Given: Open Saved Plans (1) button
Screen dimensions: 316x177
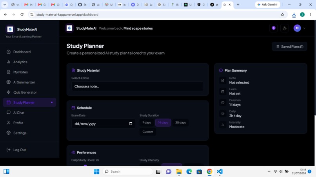Looking at the screenshot, I should (289, 46).
